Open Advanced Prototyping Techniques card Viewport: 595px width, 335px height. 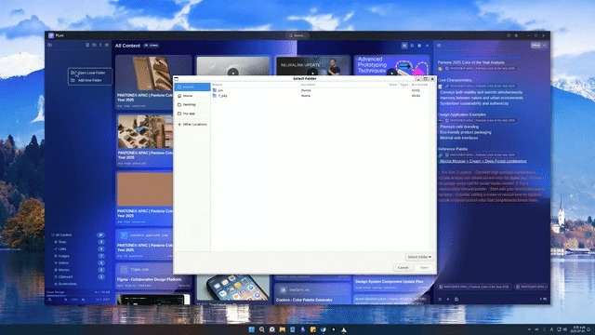(x=392, y=66)
